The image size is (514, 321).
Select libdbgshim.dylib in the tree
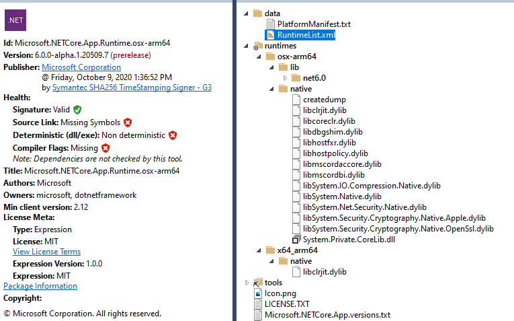[x=333, y=132]
